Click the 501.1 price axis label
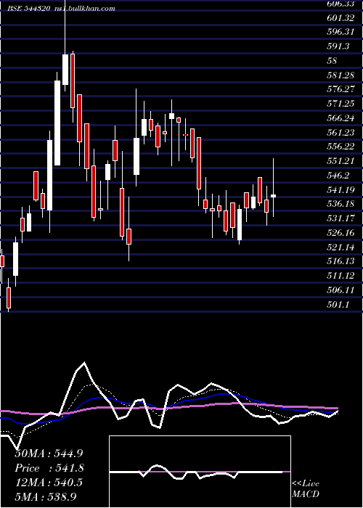Viewport: 363px width, 508px height. pyautogui.click(x=338, y=304)
